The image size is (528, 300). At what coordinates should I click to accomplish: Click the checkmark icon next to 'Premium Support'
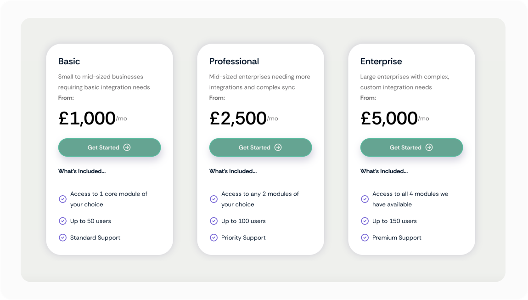tap(365, 238)
